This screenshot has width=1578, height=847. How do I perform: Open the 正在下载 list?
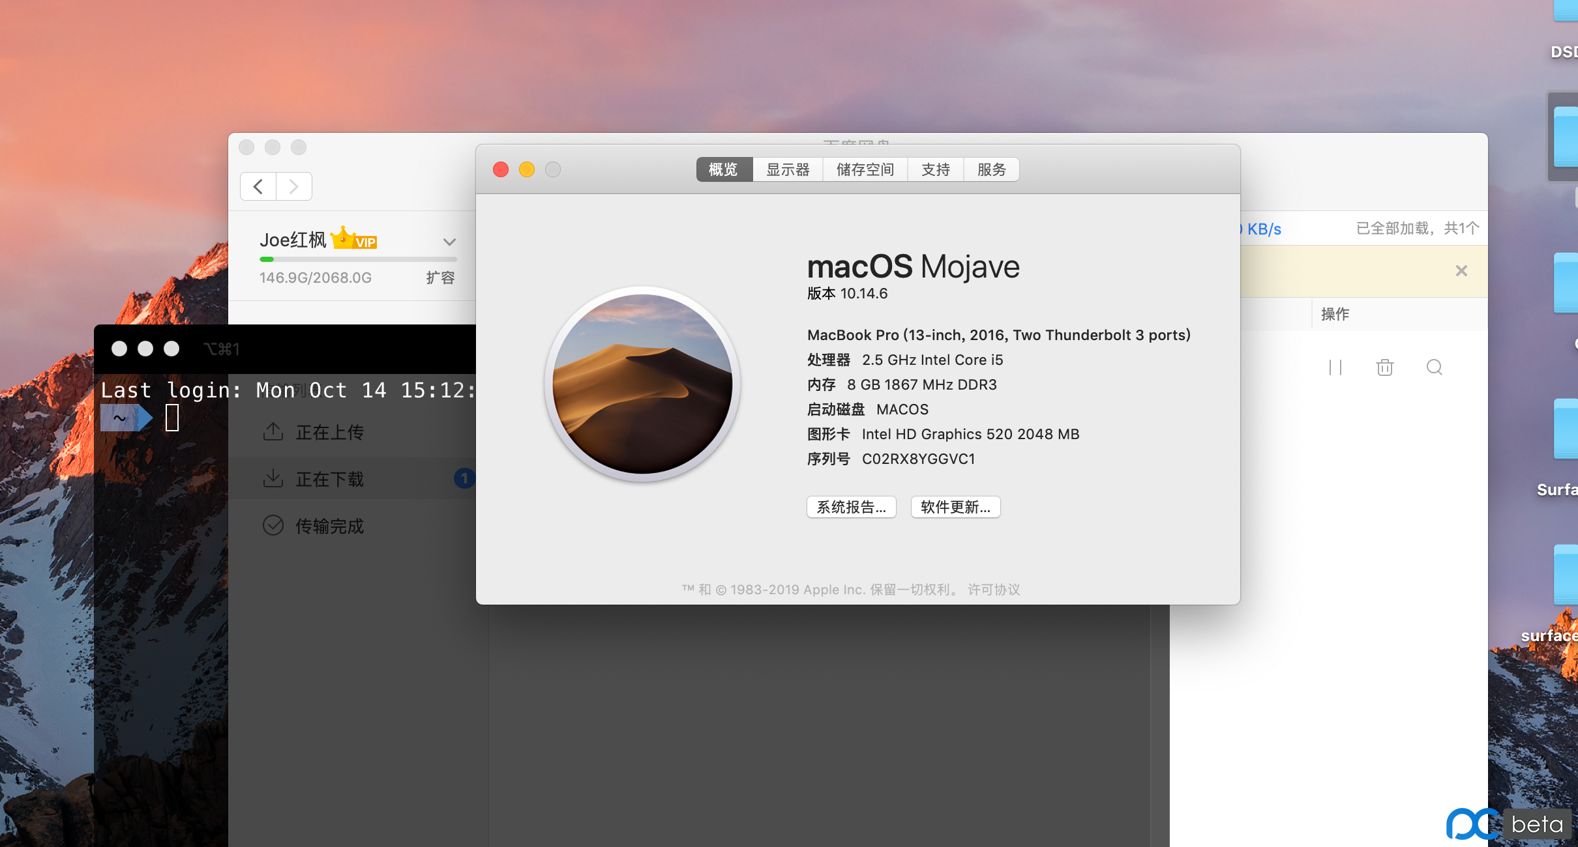point(352,479)
